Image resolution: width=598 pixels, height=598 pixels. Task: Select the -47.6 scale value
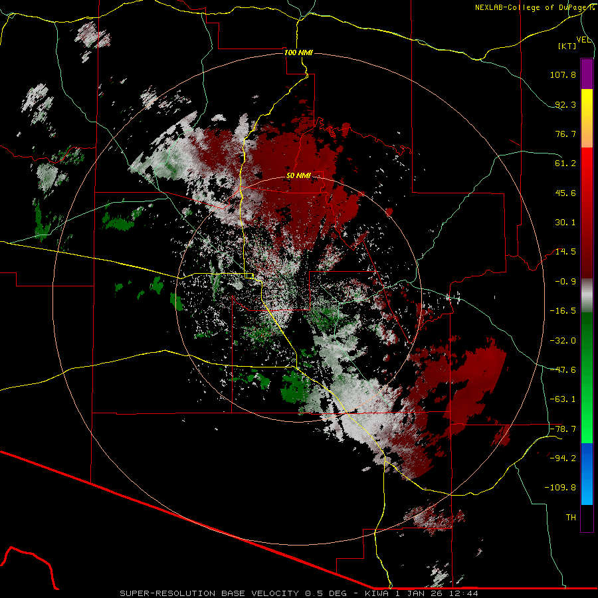coord(563,370)
